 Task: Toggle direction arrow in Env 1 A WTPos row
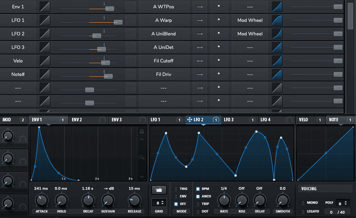point(200,7)
